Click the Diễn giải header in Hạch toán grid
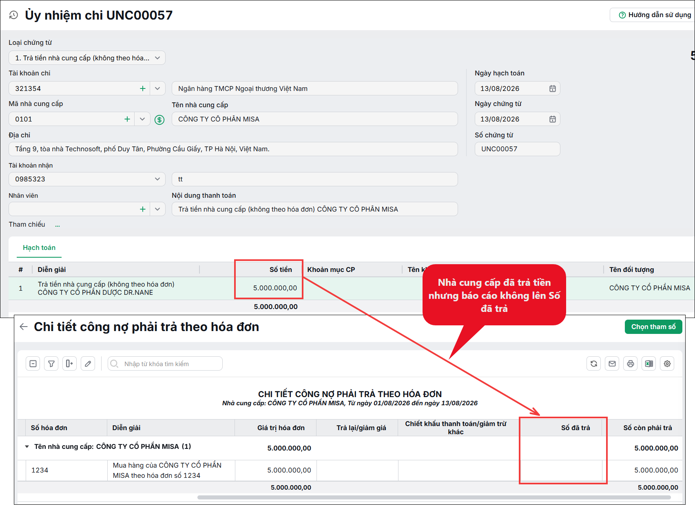695x508 pixels. point(52,269)
